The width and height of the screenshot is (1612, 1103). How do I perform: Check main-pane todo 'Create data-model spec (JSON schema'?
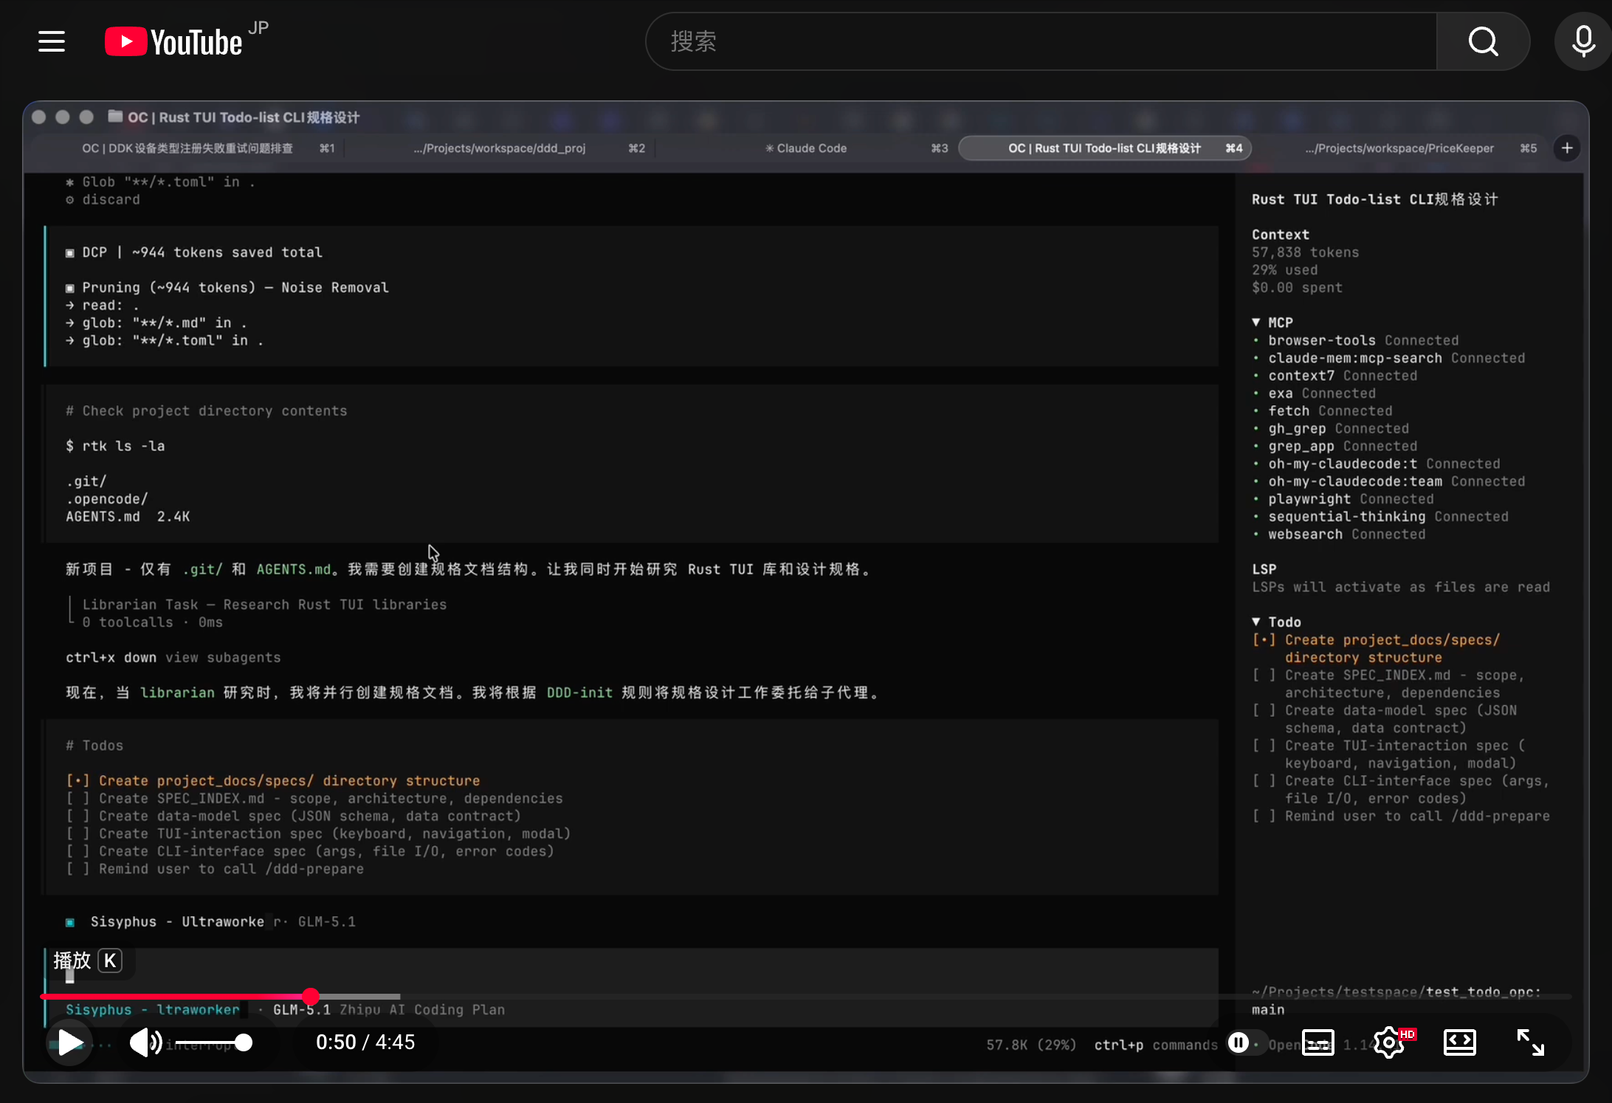pyautogui.click(x=77, y=816)
